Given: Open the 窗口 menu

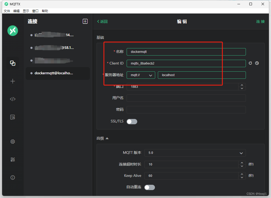Looking at the screenshot, I should point(35,11).
